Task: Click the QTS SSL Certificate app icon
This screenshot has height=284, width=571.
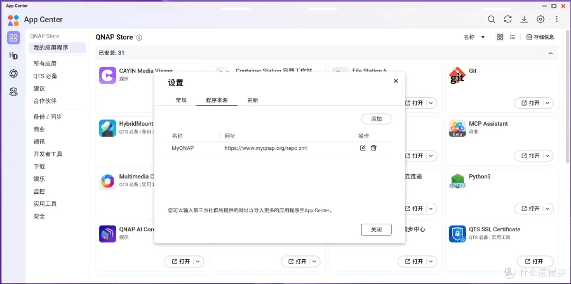Action: click(x=457, y=234)
